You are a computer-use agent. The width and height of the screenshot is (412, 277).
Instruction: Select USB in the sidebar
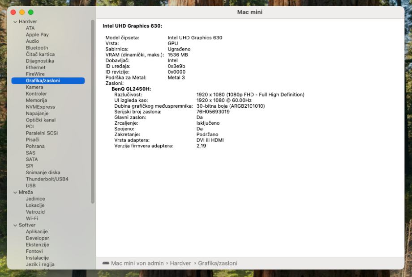pyautogui.click(x=31, y=185)
